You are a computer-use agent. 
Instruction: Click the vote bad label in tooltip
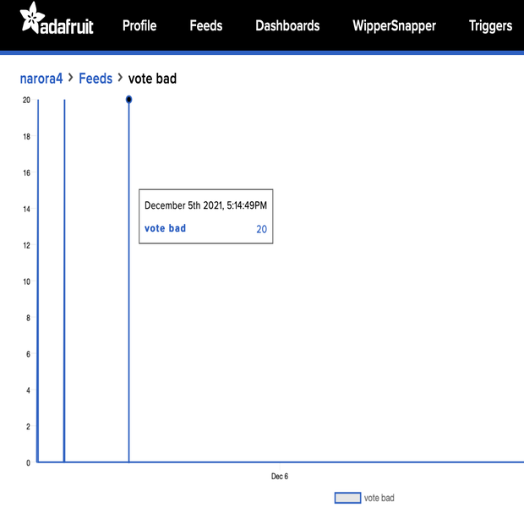coord(165,228)
